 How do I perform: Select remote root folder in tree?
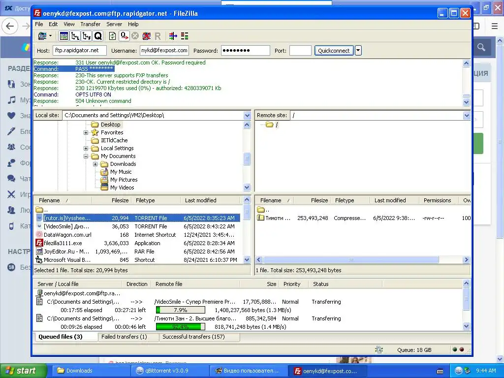pyautogui.click(x=277, y=125)
